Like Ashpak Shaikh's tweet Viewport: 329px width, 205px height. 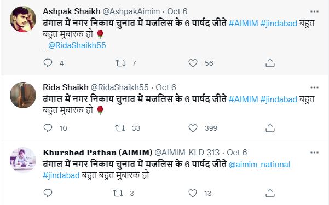193,63
